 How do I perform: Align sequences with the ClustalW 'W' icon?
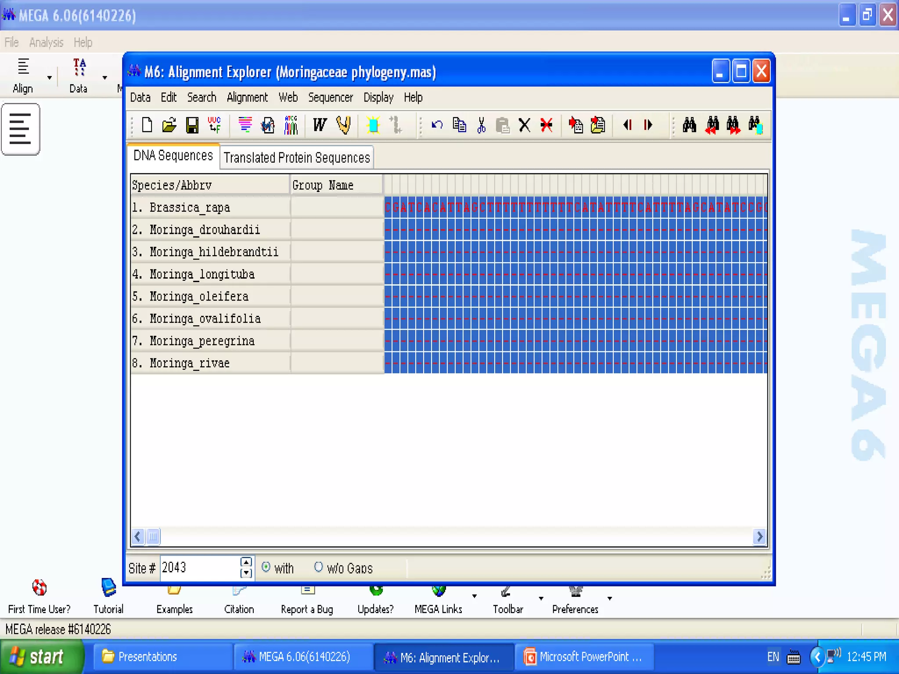319,125
